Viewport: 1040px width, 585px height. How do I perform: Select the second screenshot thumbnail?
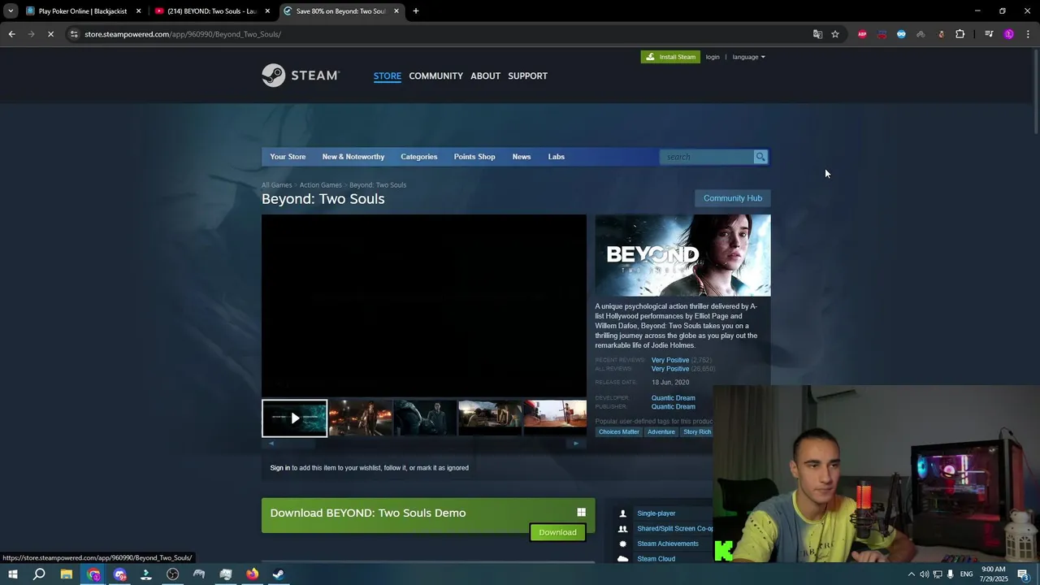[360, 418]
